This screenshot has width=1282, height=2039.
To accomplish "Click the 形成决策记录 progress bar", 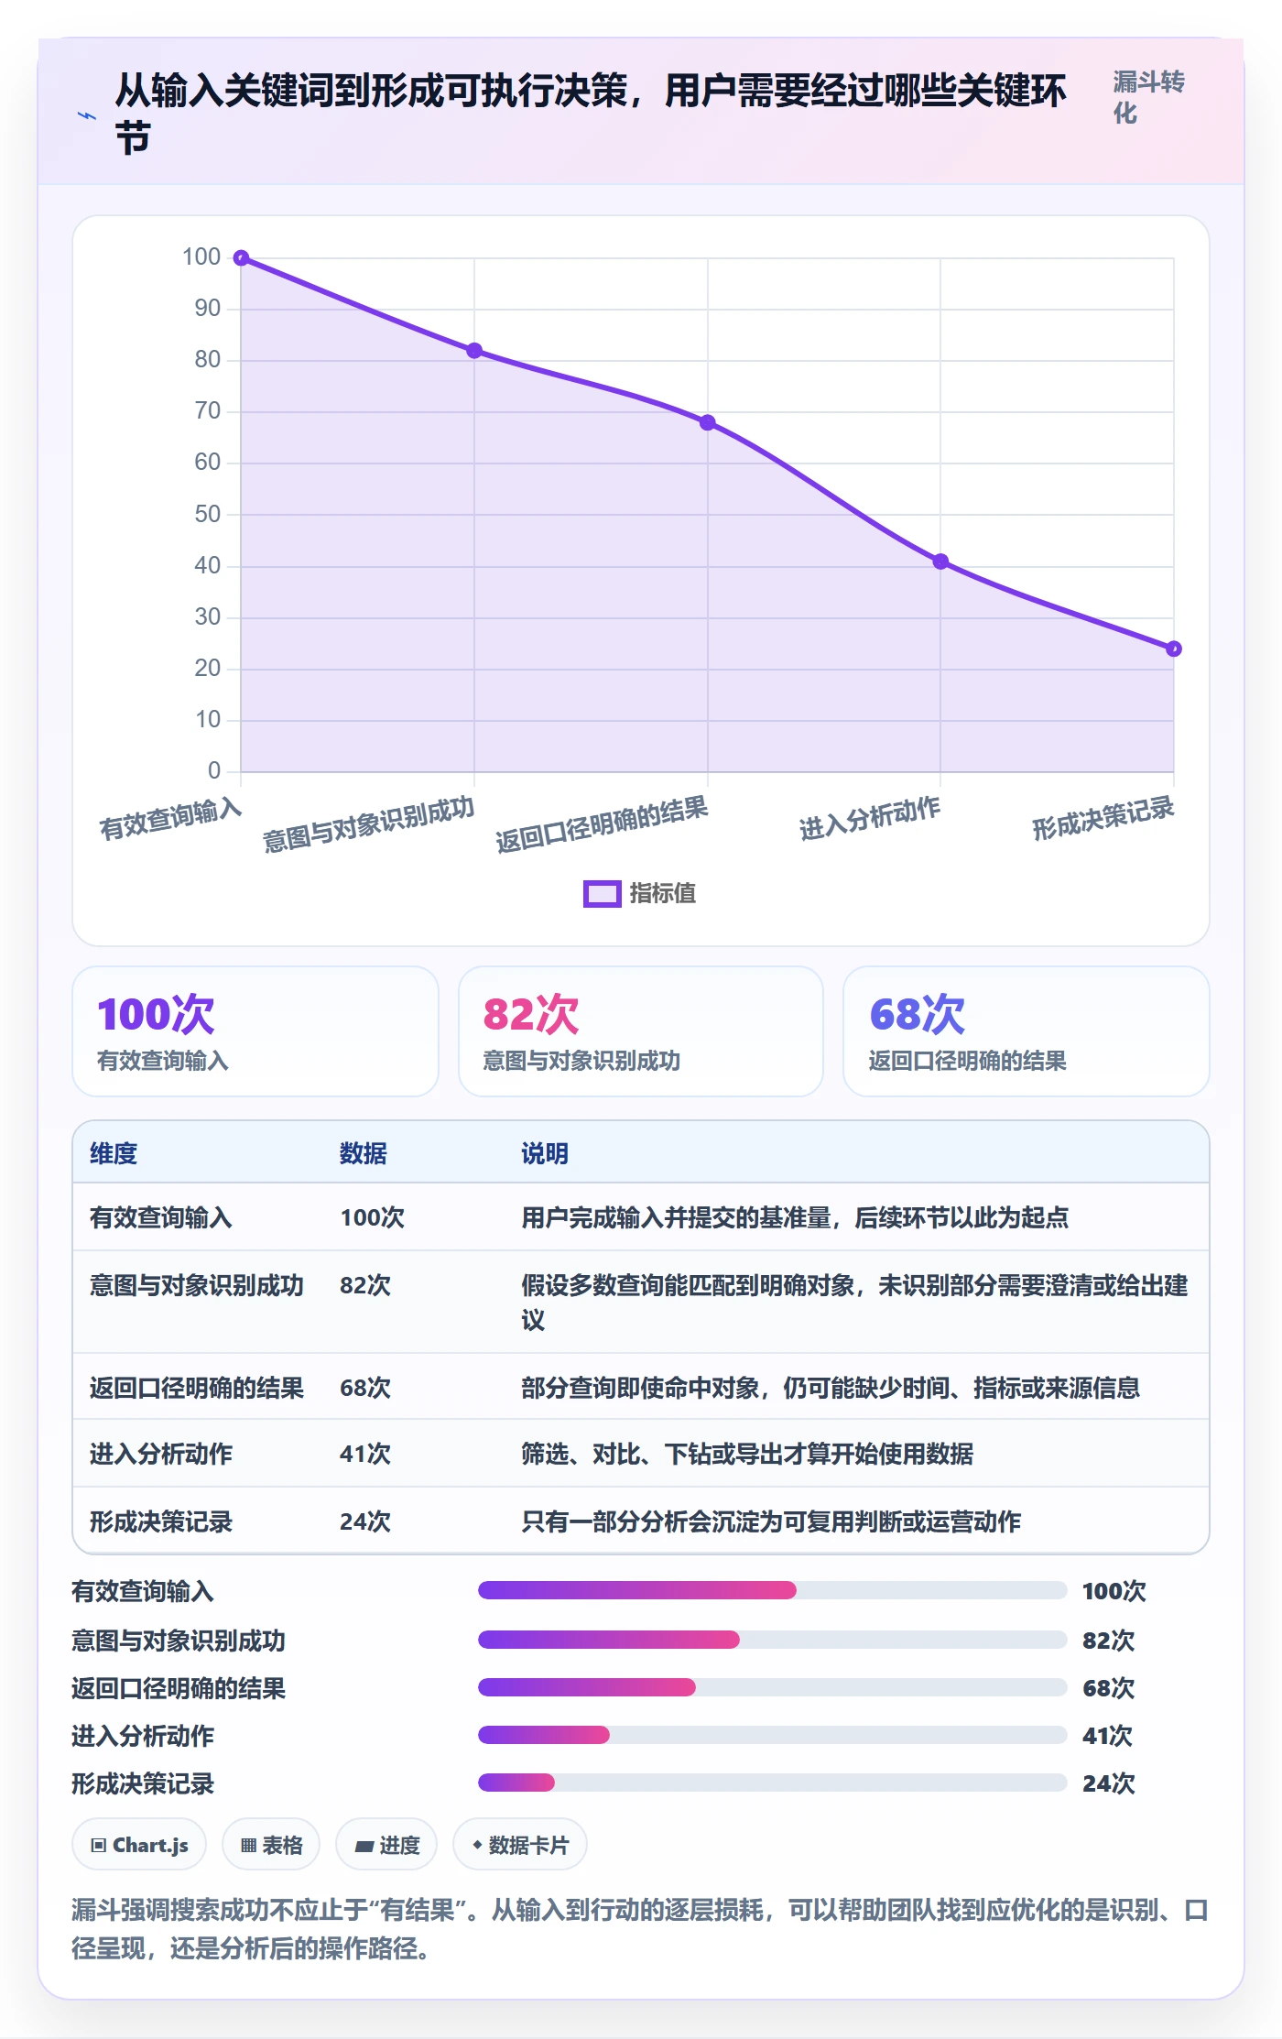I will (x=772, y=1783).
